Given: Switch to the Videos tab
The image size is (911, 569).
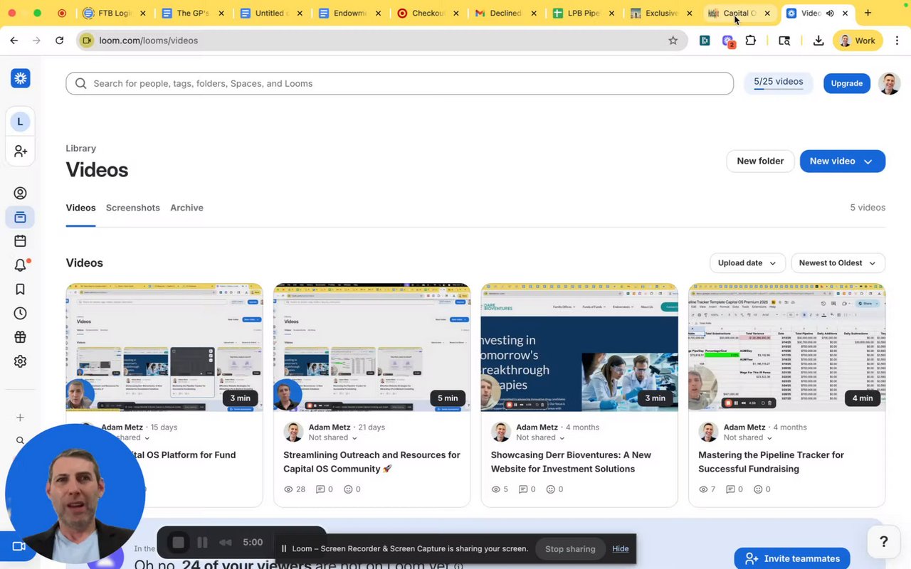Looking at the screenshot, I should pos(80,208).
